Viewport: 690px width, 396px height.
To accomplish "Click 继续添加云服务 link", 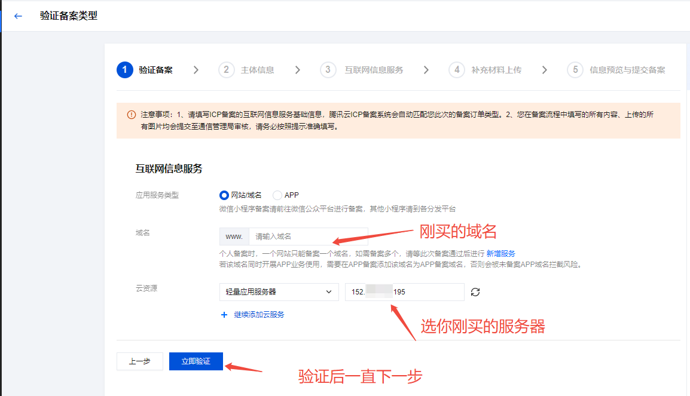I will (x=259, y=315).
